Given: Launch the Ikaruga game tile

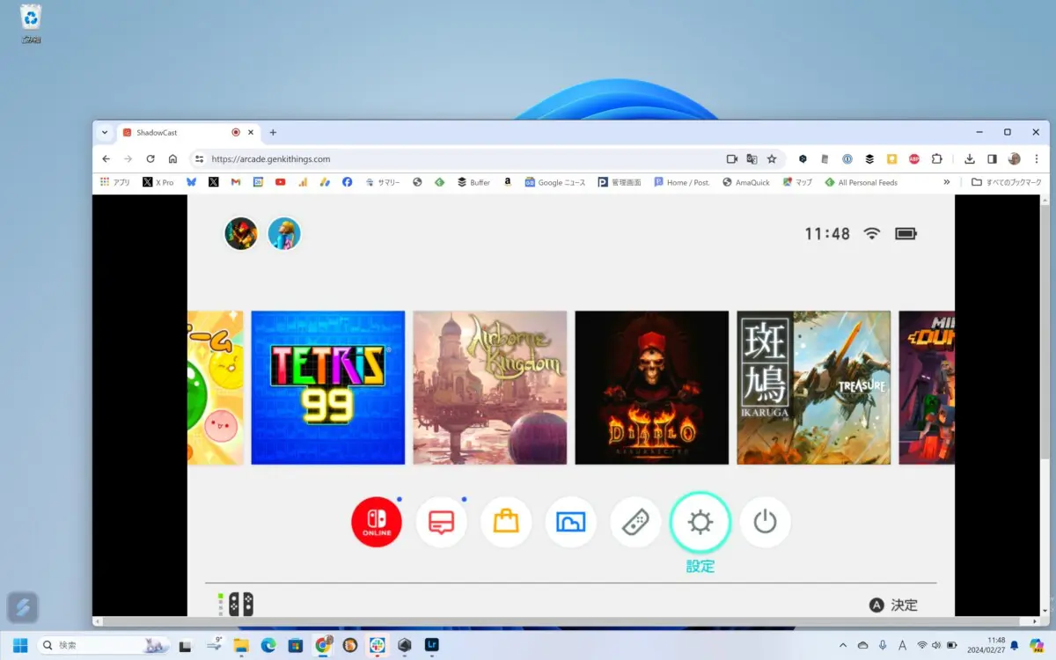Looking at the screenshot, I should pyautogui.click(x=814, y=387).
